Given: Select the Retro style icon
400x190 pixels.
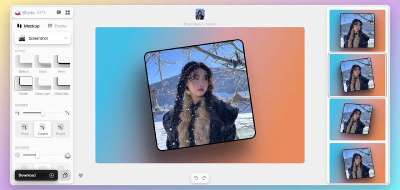Looking at the screenshot, I should coord(61,61).
